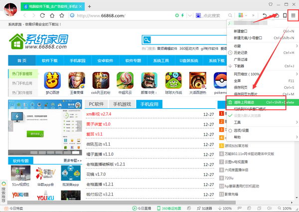
Task: Switch to 手机游戏 list tab
Action: tap(122, 104)
